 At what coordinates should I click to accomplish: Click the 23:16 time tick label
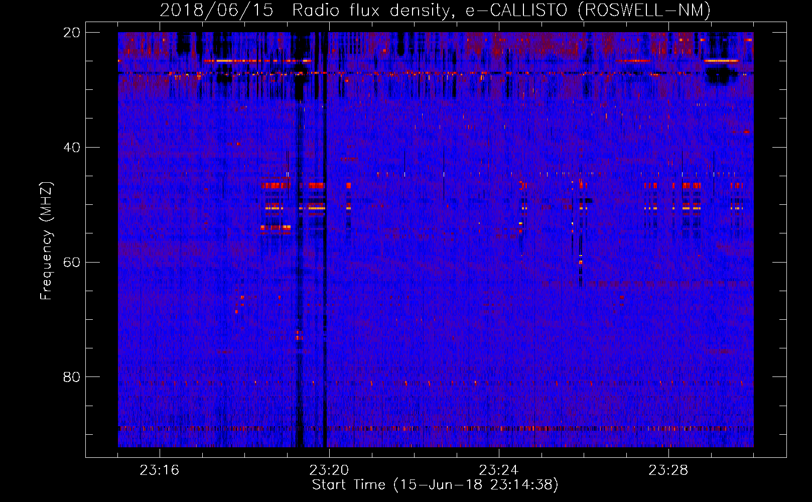click(x=160, y=470)
